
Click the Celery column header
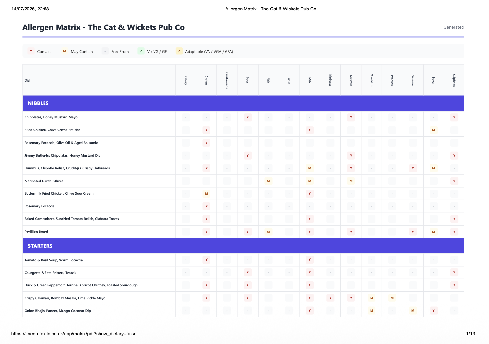point(186,80)
